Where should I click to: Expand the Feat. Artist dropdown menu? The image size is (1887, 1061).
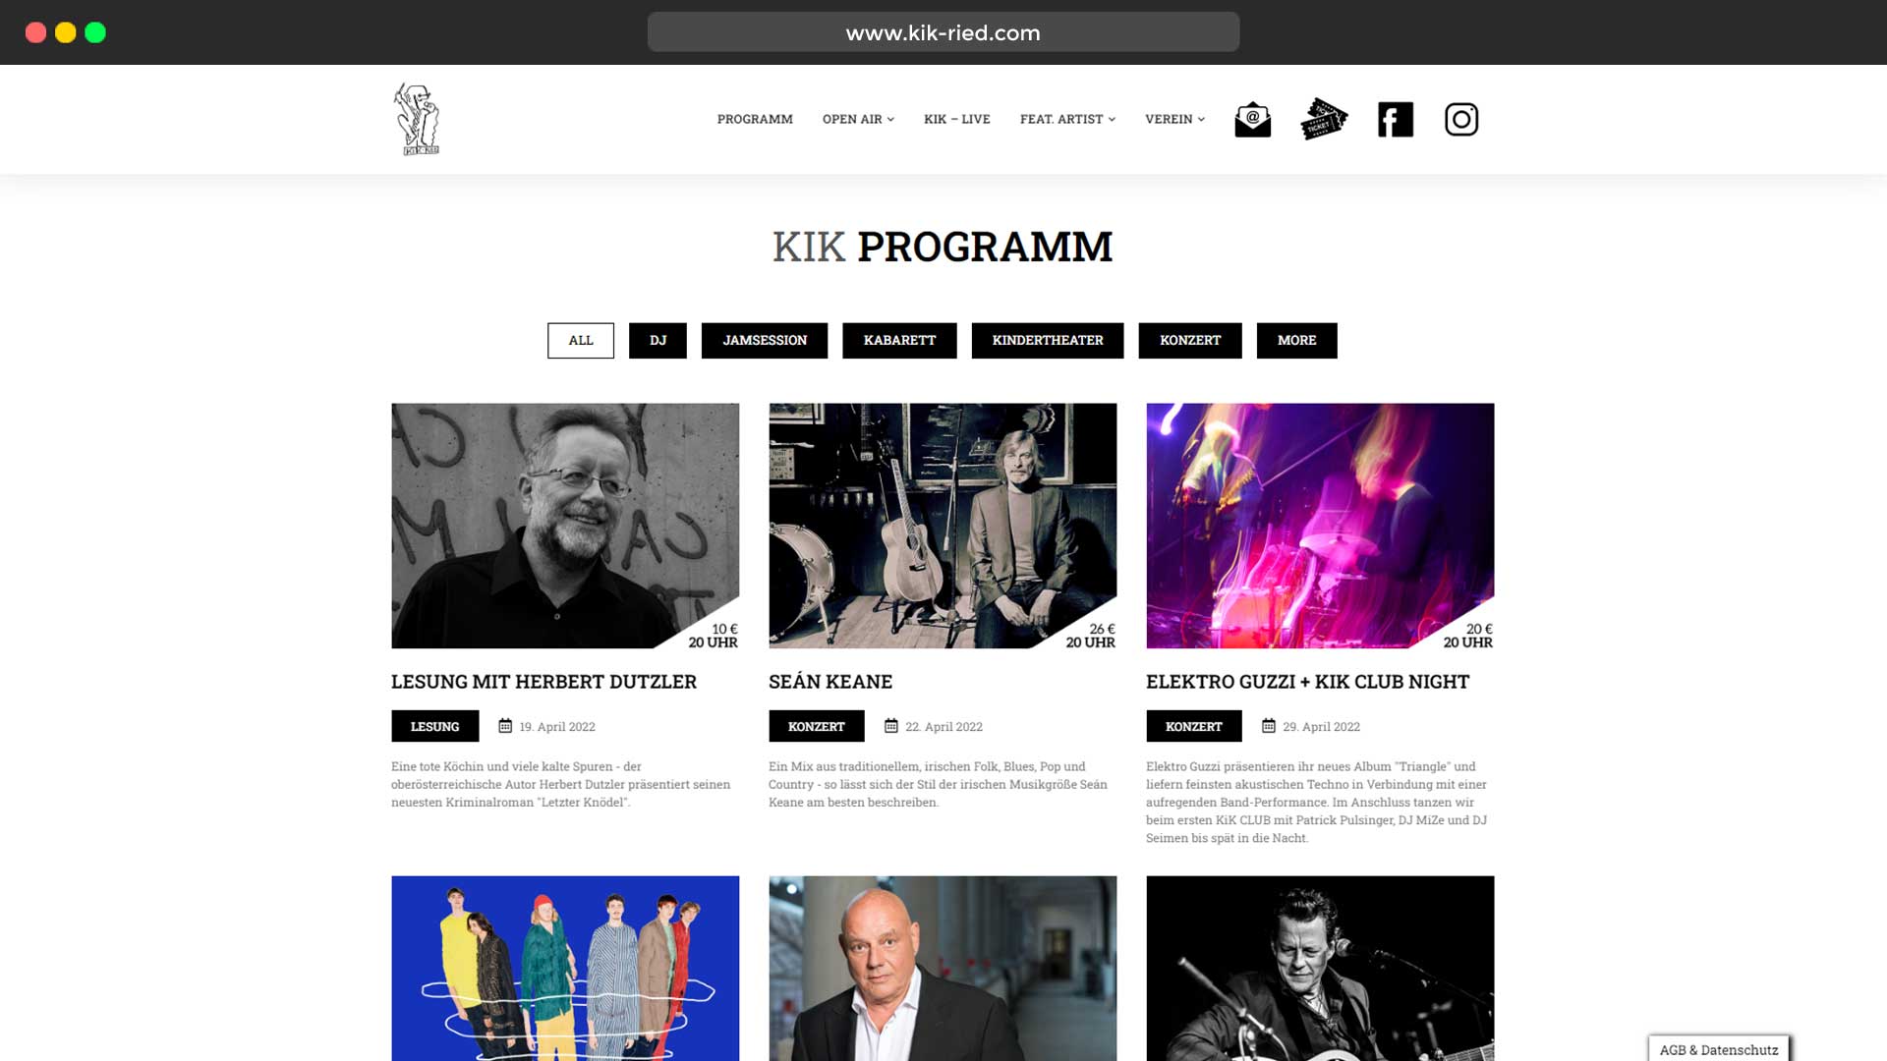click(x=1067, y=119)
